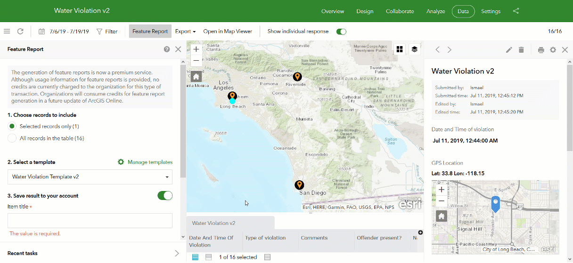The height and width of the screenshot is (263, 573).
Task: Show all records in the table view
Action: [196, 257]
